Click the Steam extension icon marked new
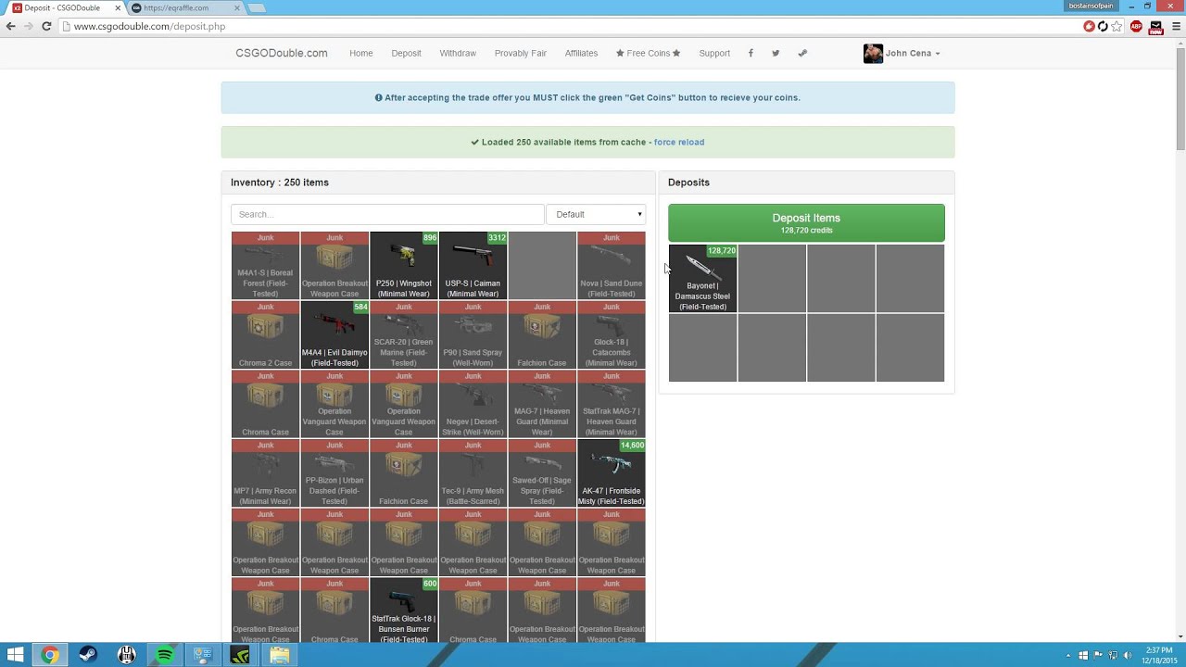 pyautogui.click(x=1155, y=26)
